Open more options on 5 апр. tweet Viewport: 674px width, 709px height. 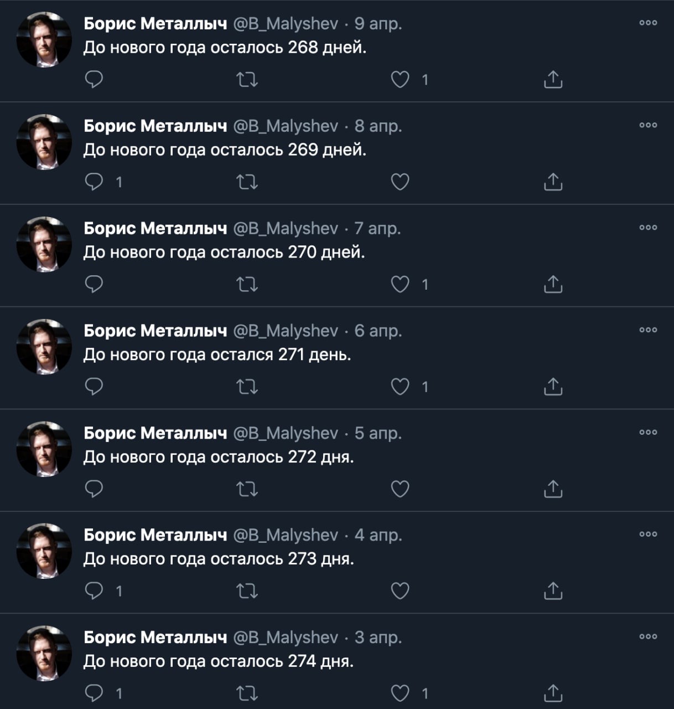tap(648, 433)
